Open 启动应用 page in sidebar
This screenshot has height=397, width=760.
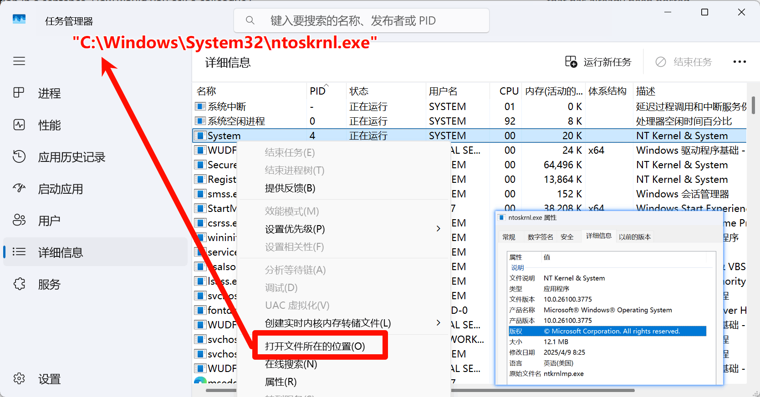point(60,189)
